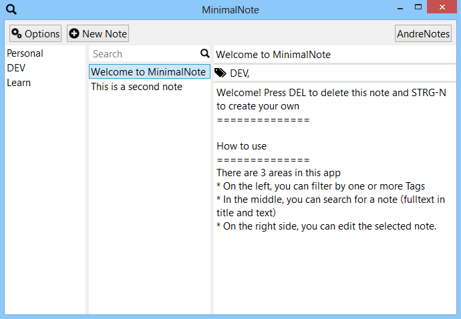Click the 'How to use' line in note body
The height and width of the screenshot is (319, 461).
coord(241,146)
